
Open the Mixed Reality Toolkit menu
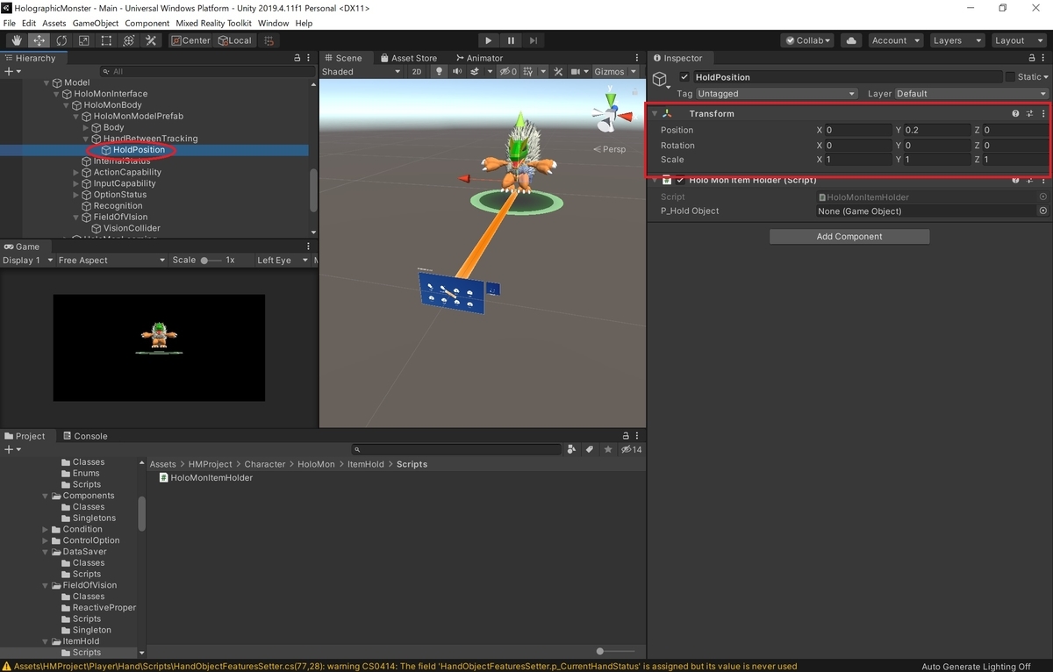pyautogui.click(x=214, y=23)
